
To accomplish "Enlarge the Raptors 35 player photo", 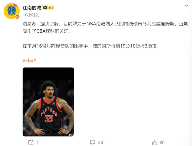I will click(48, 102).
